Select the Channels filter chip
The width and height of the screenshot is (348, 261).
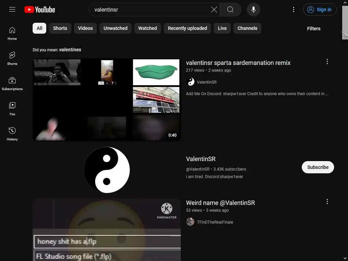(247, 28)
